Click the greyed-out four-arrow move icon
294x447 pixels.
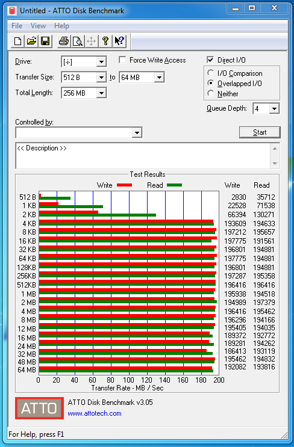point(92,42)
